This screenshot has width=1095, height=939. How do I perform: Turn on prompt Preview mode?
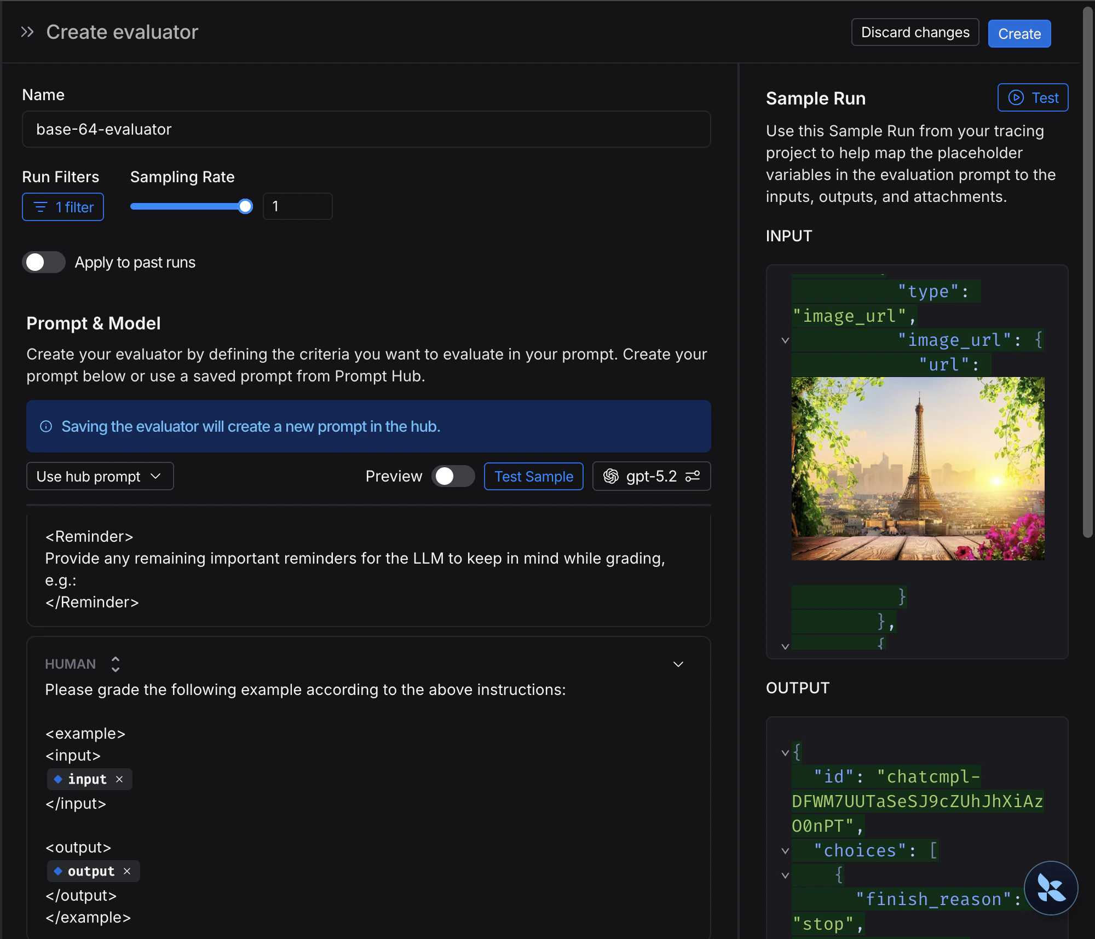(453, 476)
